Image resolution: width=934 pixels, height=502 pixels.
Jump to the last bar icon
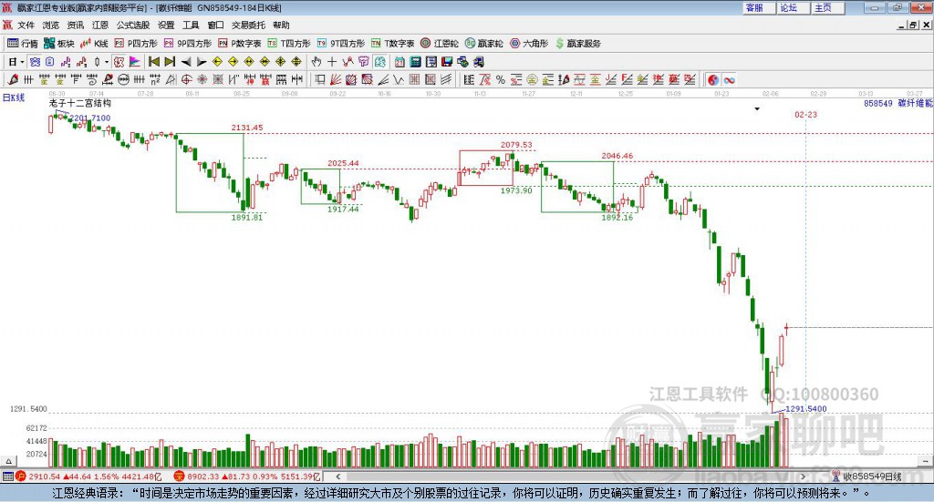click(x=170, y=62)
